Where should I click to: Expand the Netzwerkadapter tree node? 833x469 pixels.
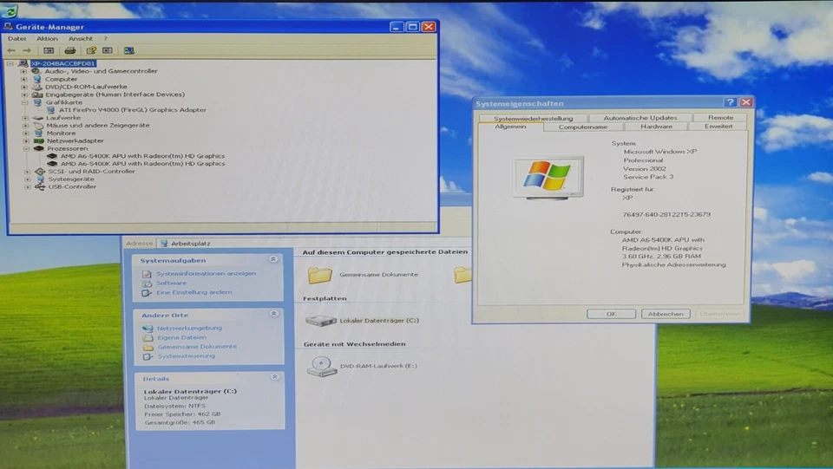(25, 141)
